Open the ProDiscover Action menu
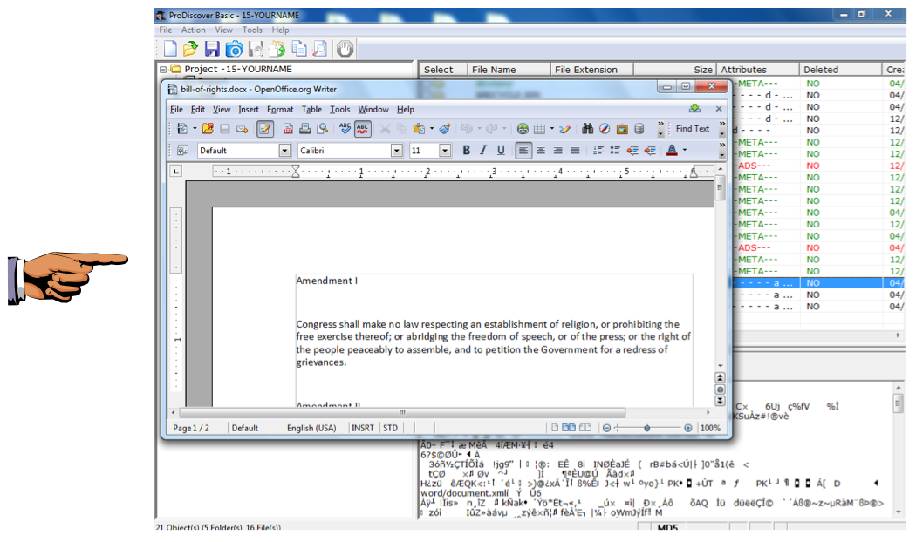916x542 pixels. (x=193, y=30)
